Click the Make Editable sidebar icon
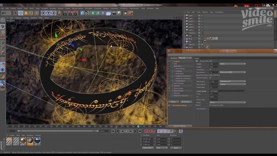Image resolution: width=277 pixels, height=156 pixels. point(3,19)
